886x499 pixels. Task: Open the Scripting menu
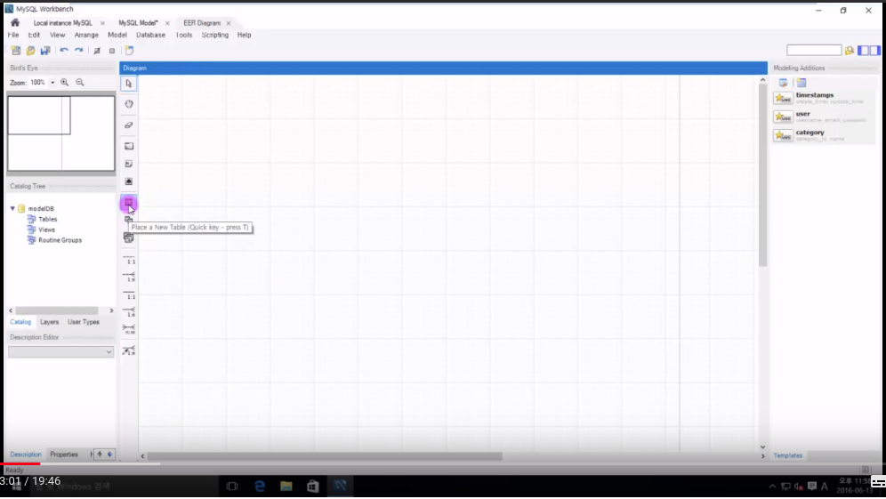pyautogui.click(x=214, y=35)
